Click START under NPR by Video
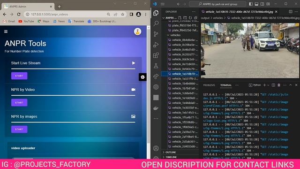The image size is (300, 169). (19, 102)
